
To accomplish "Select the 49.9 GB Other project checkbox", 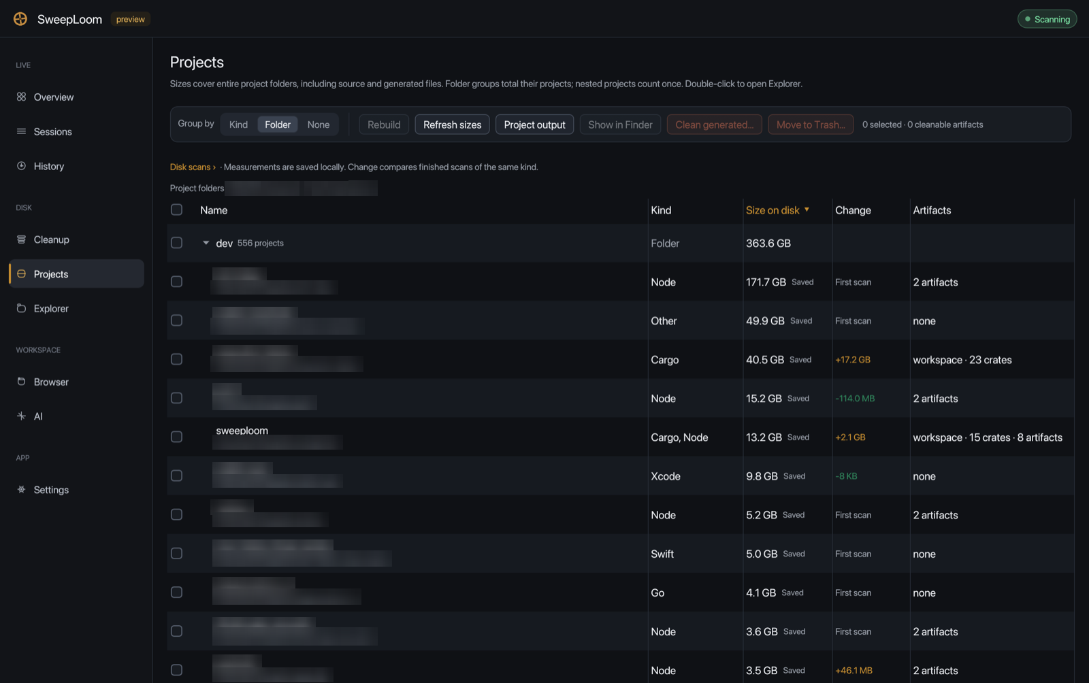I will tap(176, 320).
